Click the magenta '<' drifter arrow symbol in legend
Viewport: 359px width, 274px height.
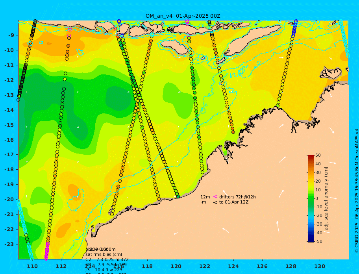(x=215, y=196)
